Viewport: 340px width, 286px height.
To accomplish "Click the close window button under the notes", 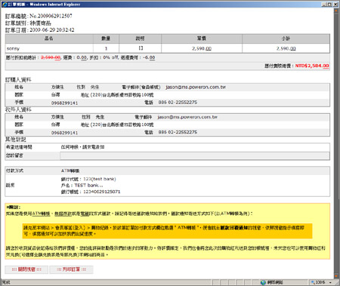I will pyautogui.click(x=26, y=269).
